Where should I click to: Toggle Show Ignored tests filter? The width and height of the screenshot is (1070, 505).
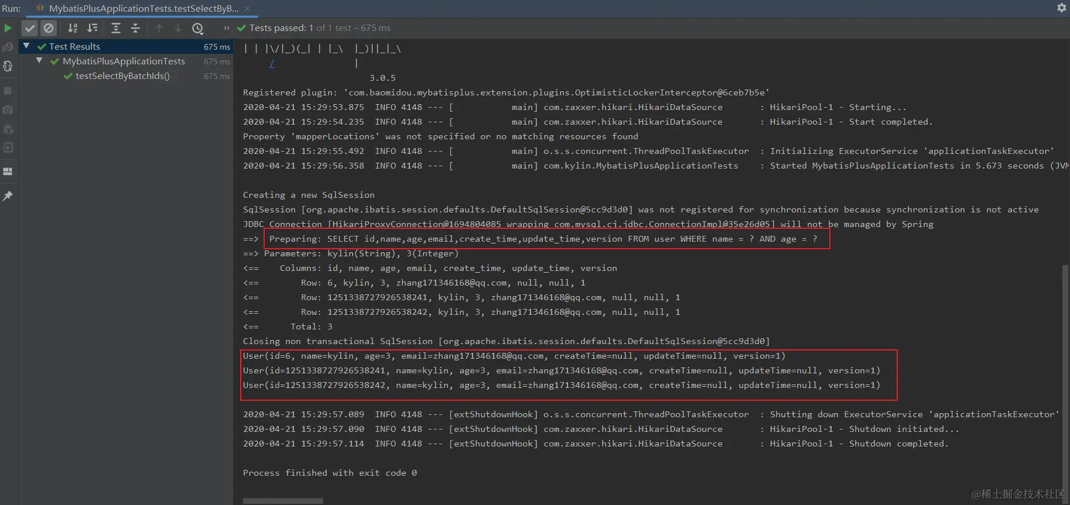point(49,28)
